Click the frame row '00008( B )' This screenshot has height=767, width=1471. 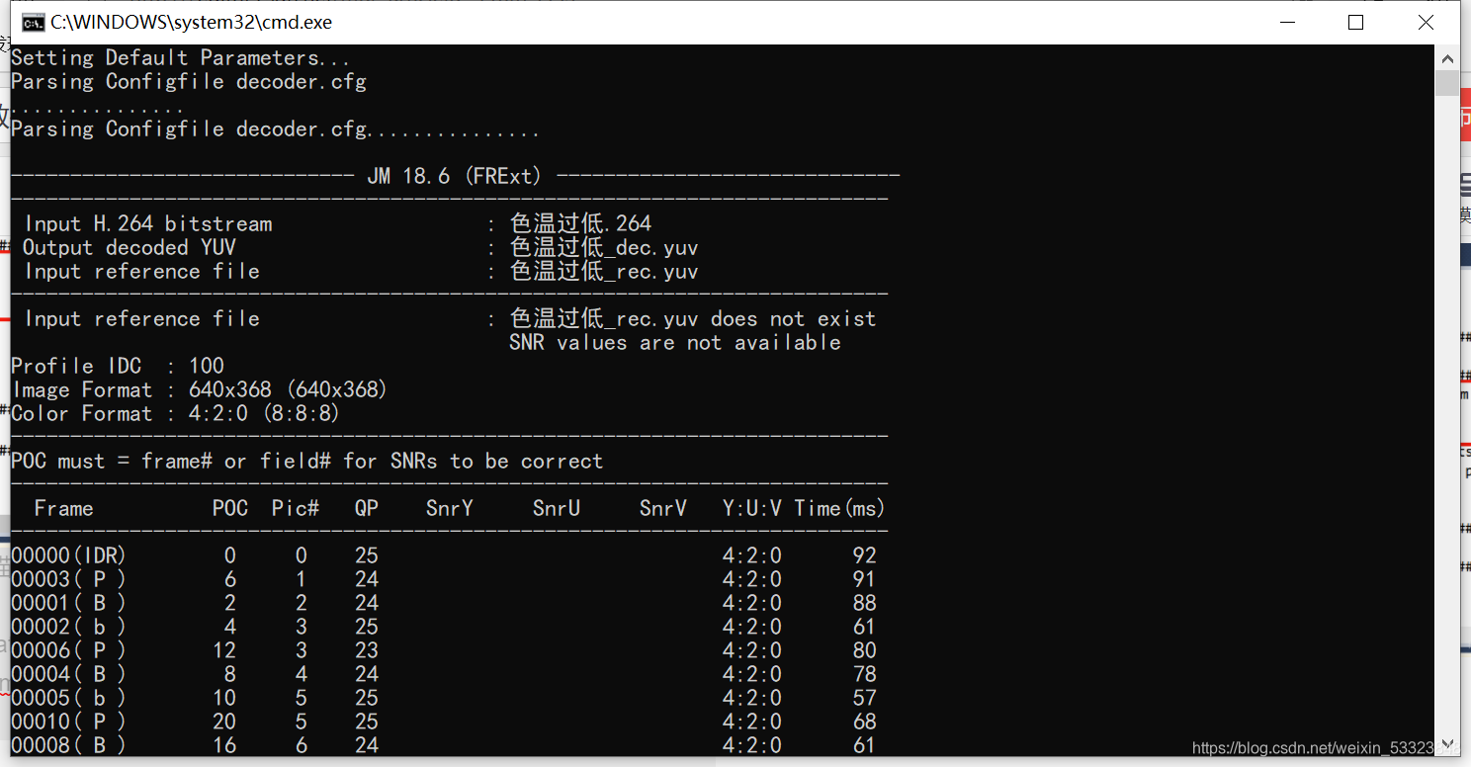pos(444,745)
